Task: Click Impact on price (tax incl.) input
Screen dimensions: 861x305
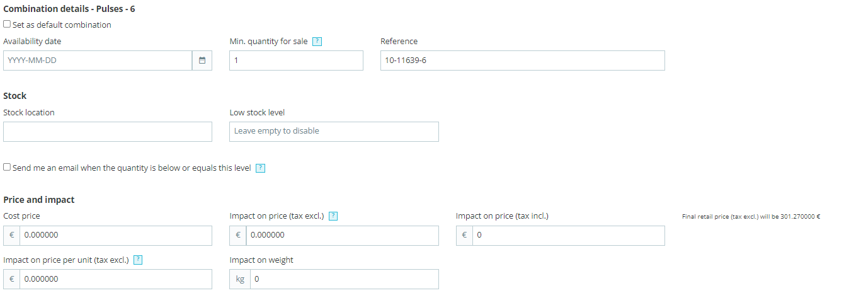Action: click(x=568, y=235)
